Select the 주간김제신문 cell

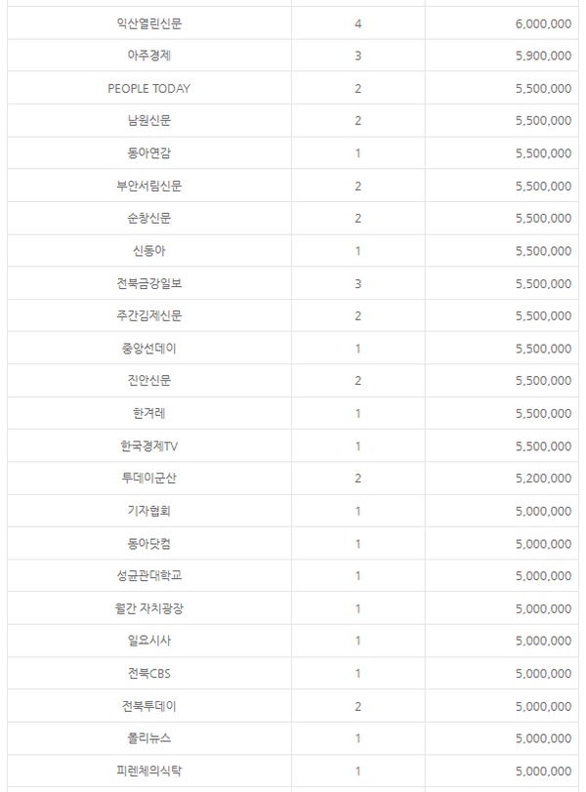coord(148,316)
